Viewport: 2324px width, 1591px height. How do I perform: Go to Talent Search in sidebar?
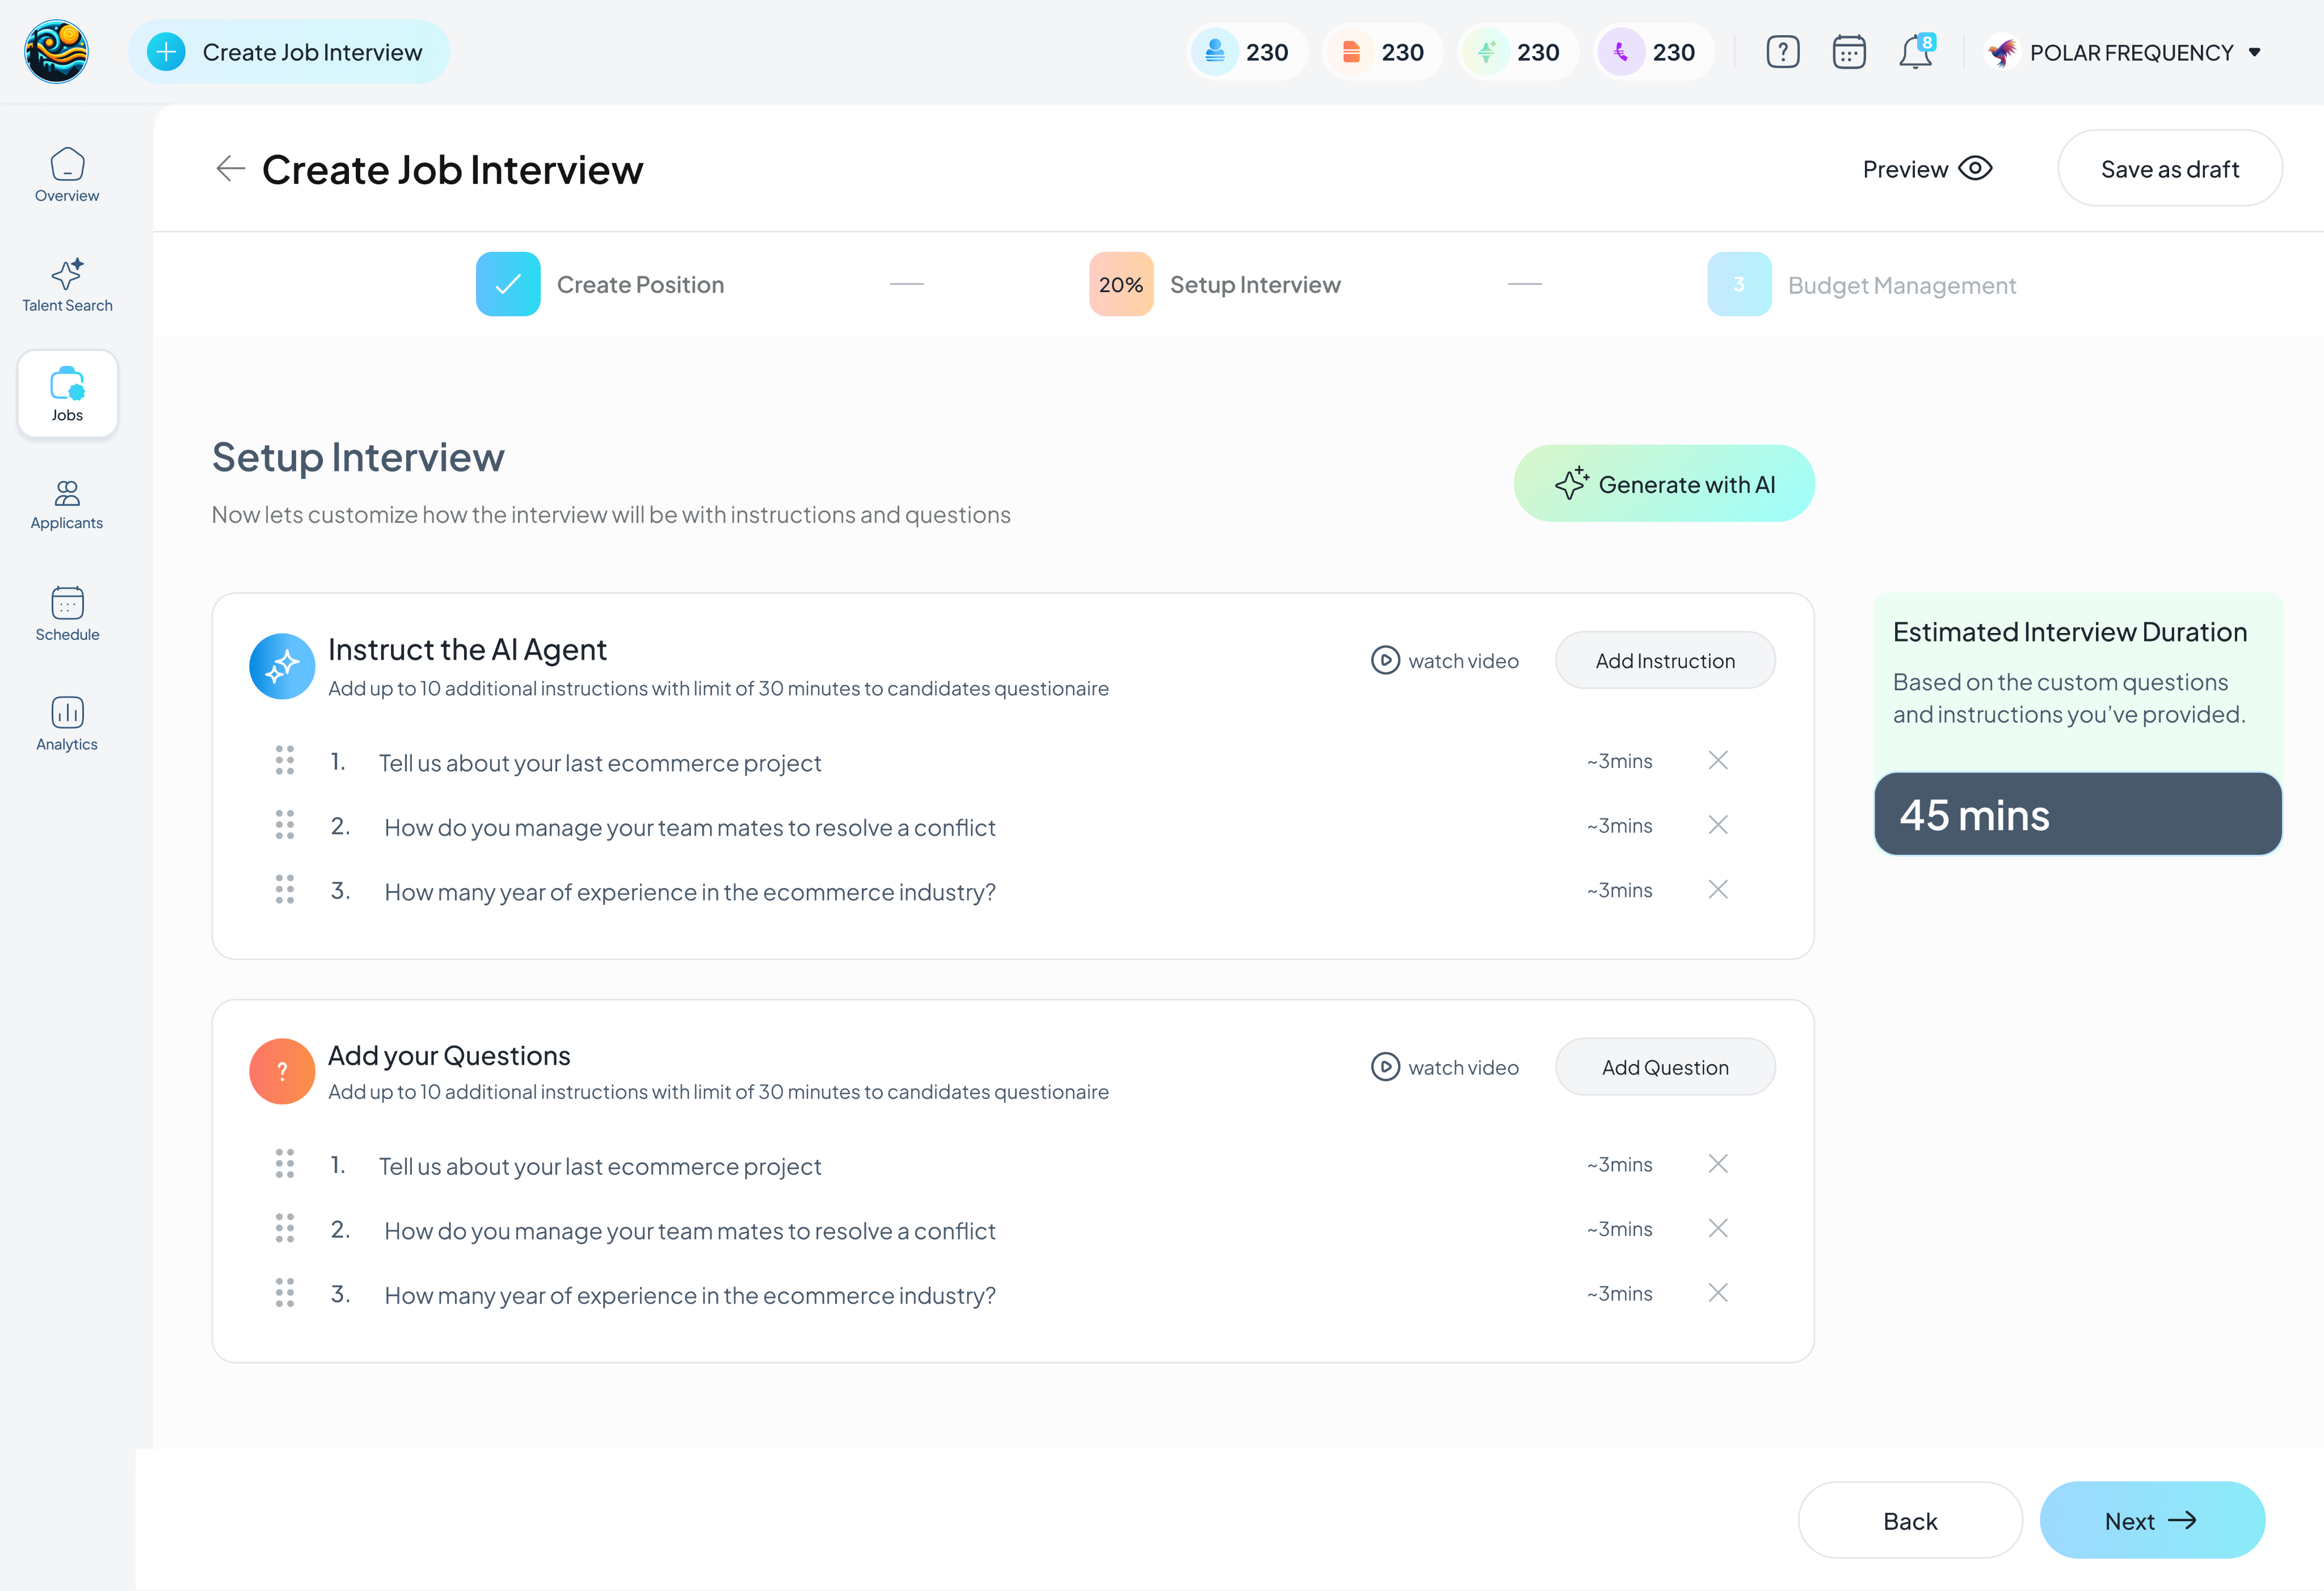67,285
